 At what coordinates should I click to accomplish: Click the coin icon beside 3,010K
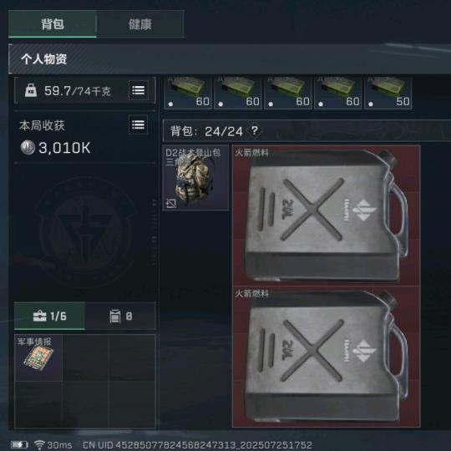28,147
